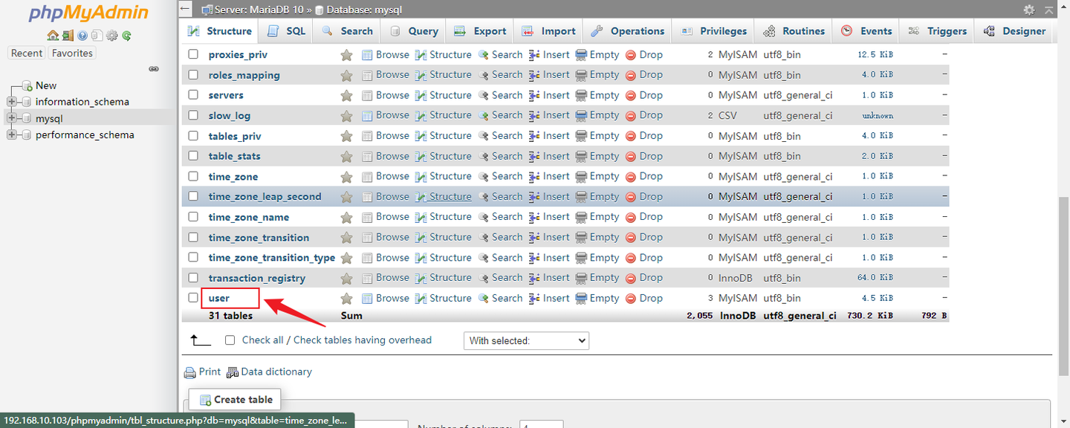Favorite the time_zone_name table star
The width and height of the screenshot is (1070, 428).
(x=346, y=216)
